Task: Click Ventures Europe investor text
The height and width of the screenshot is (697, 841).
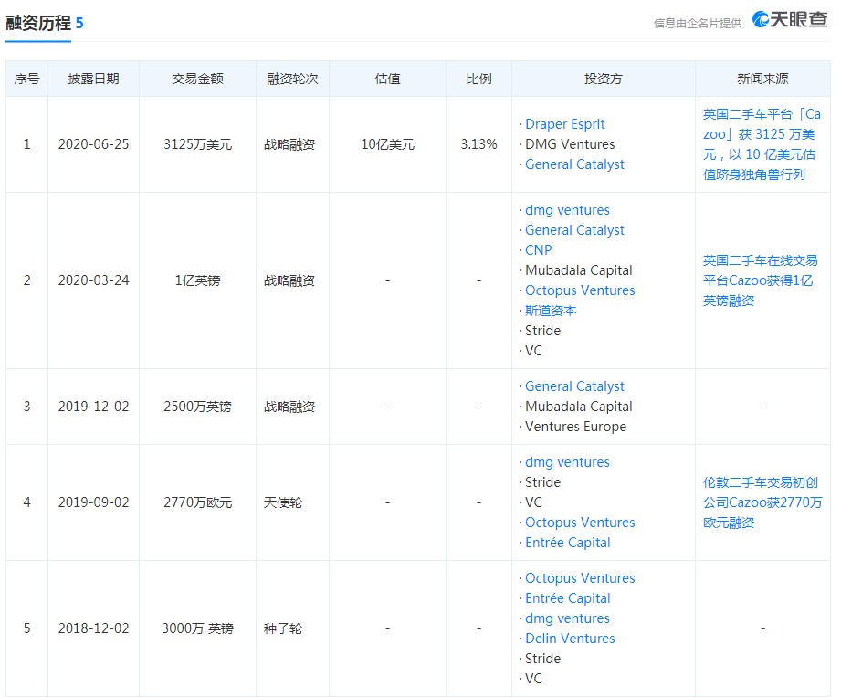Action: tap(575, 427)
